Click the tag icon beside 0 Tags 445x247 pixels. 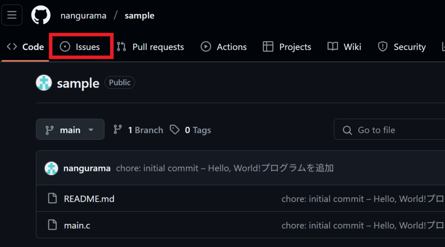[175, 130]
